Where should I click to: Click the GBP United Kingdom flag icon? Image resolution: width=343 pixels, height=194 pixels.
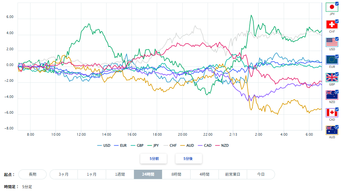pyautogui.click(x=332, y=77)
